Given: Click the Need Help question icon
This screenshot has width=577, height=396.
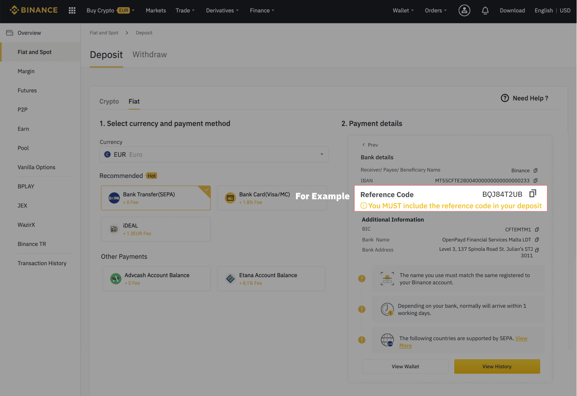Looking at the screenshot, I should 505,98.
